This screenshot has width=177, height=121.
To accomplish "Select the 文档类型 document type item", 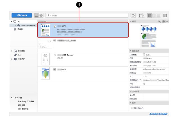I will (21, 51).
